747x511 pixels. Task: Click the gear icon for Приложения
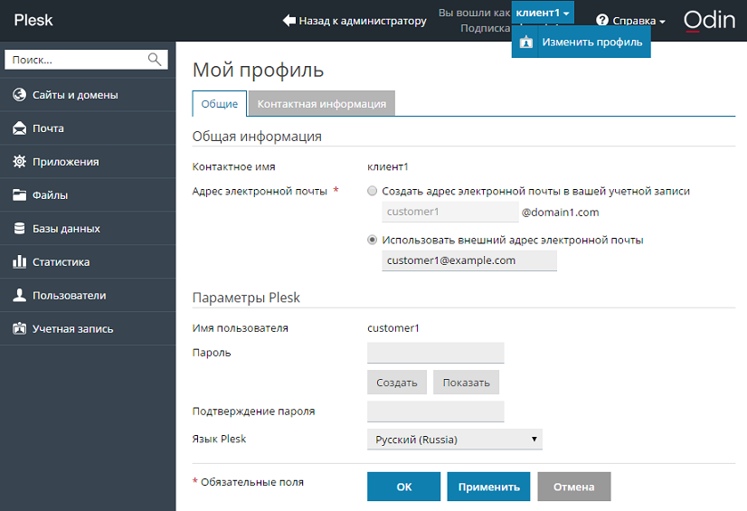tap(20, 162)
